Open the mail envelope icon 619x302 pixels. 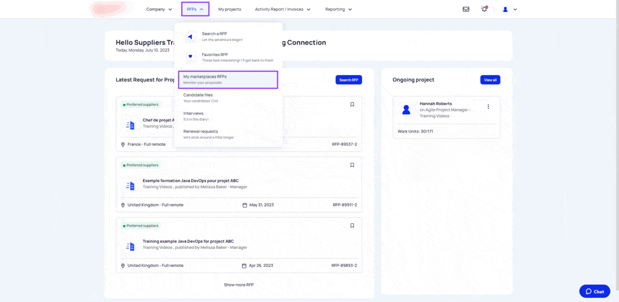click(x=466, y=9)
